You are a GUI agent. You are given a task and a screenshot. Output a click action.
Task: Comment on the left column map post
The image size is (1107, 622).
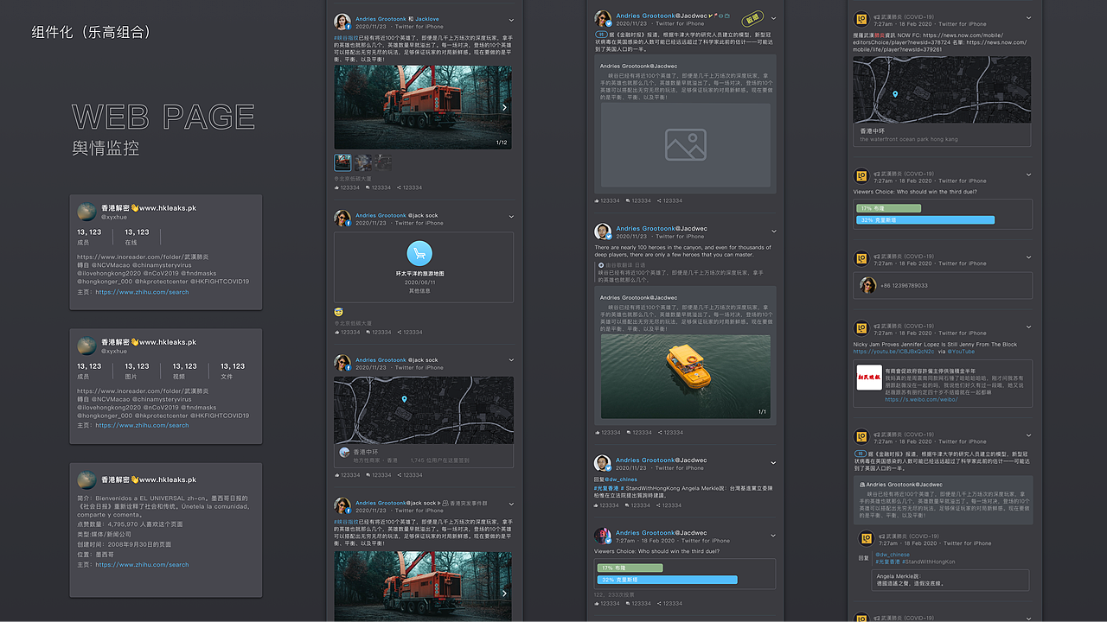click(x=378, y=475)
